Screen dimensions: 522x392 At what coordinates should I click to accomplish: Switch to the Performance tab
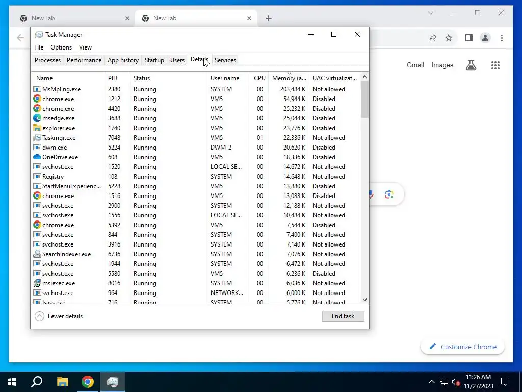coord(84,60)
